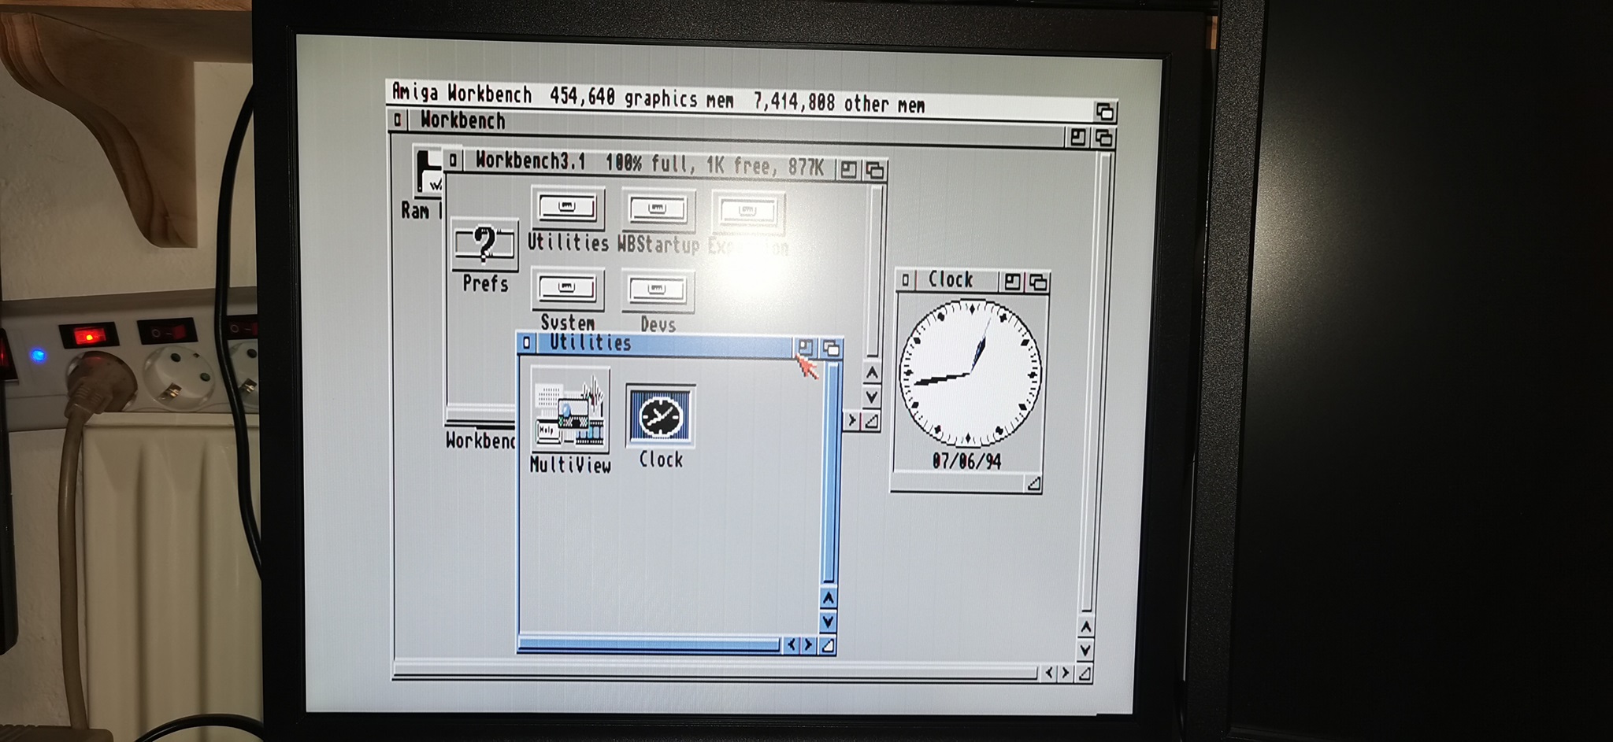Viewport: 1613px width, 742px height.
Task: Click Workbench3.1 window vertical scrollbar
Action: click(x=873, y=271)
